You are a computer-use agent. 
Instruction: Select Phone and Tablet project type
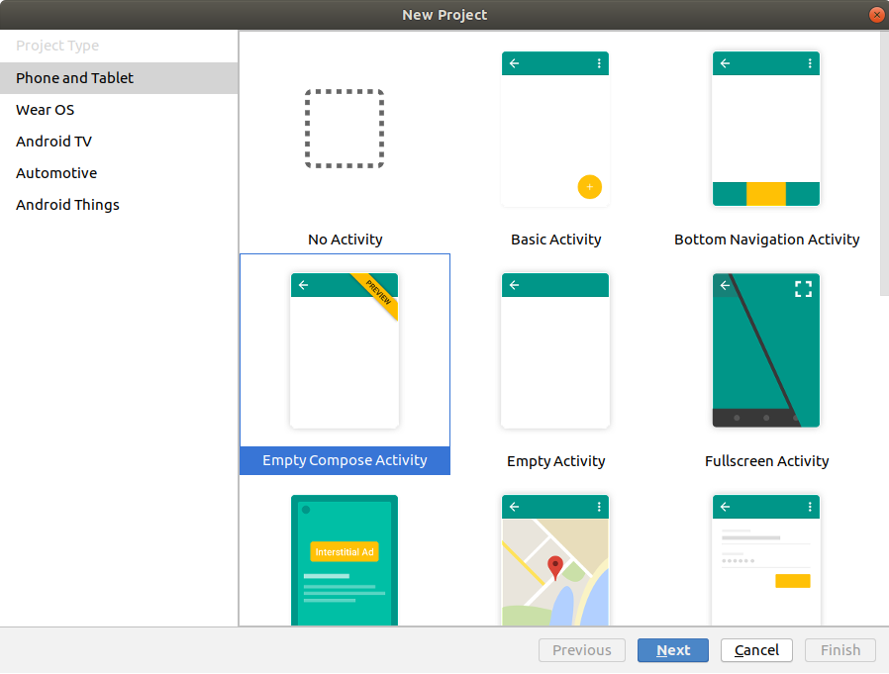[x=119, y=77]
